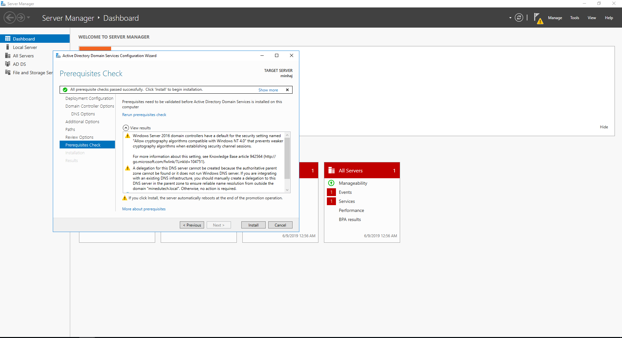
Task: Open the notifications flag with warning
Action: [538, 18]
